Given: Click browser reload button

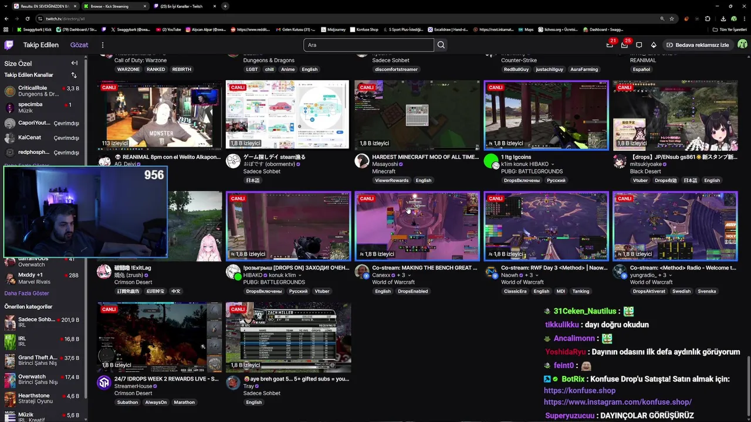Looking at the screenshot, I should [27, 19].
